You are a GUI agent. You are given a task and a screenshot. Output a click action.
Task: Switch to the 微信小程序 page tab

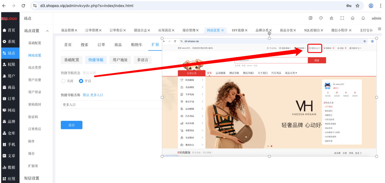coord(339,30)
